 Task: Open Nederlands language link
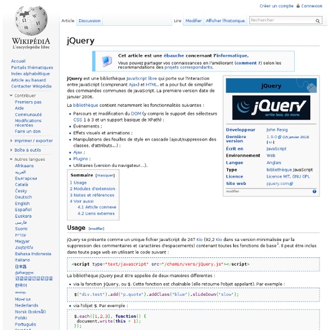26,305
